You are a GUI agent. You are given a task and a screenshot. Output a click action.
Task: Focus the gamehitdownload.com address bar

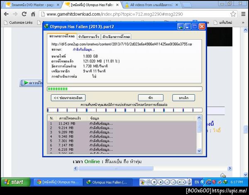(138, 14)
